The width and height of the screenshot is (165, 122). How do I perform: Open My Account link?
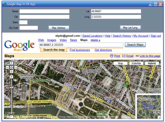pos(141,36)
